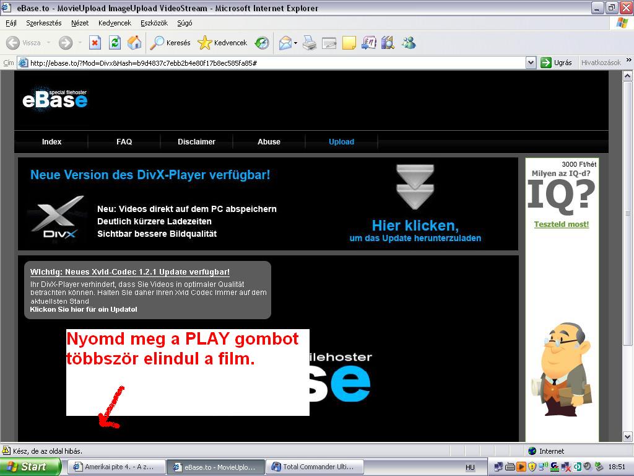Viewport: 634px width, 476px height.
Task: Click the Windows Start button
Action: pyautogui.click(x=30, y=467)
